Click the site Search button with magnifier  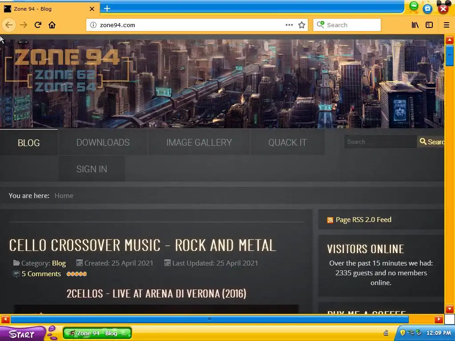click(431, 142)
